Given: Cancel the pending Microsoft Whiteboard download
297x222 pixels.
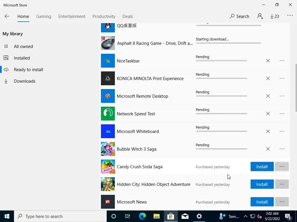Looking at the screenshot, I should pos(268,131).
